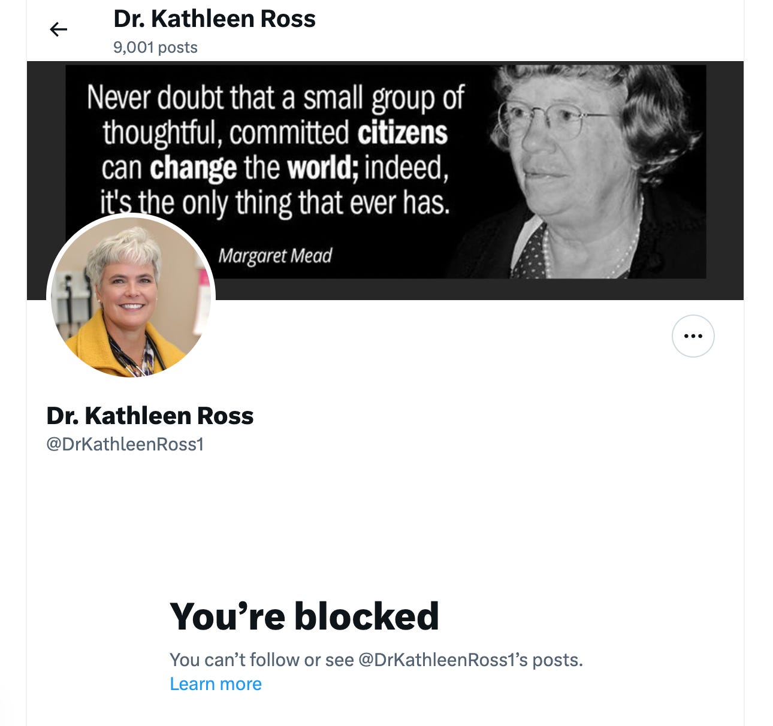Click the You're blocked heading
The height and width of the screenshot is (726, 773).
coord(304,616)
